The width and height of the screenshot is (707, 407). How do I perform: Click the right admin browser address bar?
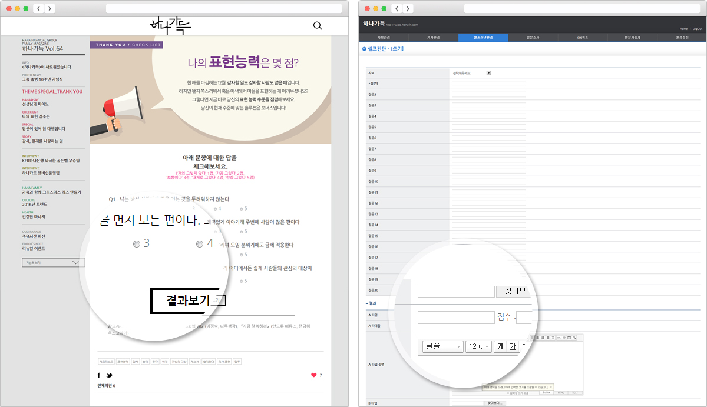point(582,8)
